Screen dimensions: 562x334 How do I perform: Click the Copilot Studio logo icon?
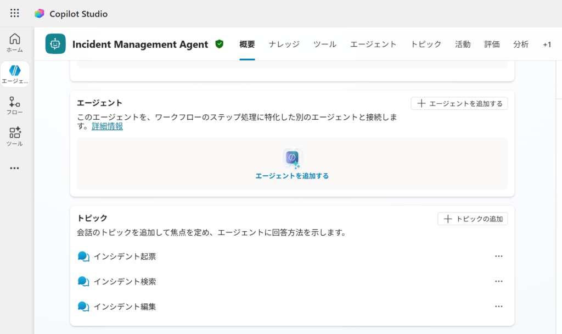pos(39,14)
